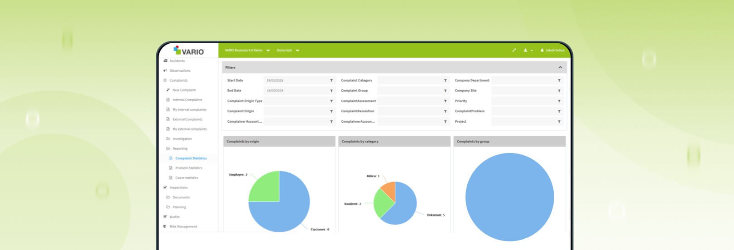Click the filter icon for Project
Screen dimensions: 734x250
click(559, 122)
